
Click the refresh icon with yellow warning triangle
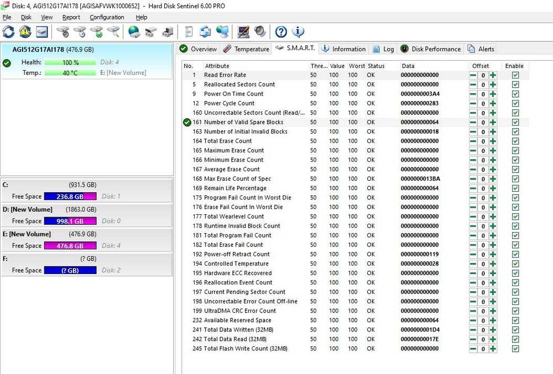[x=25, y=31]
